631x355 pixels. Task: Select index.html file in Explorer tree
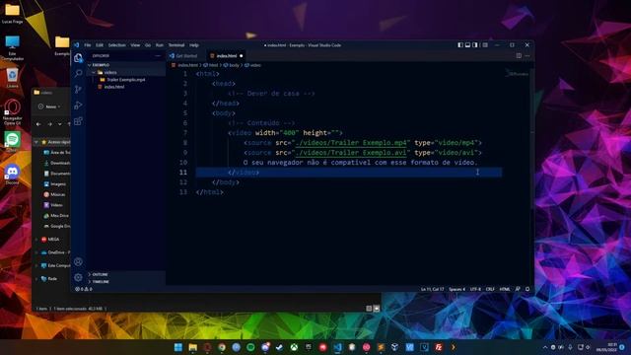tap(126, 87)
